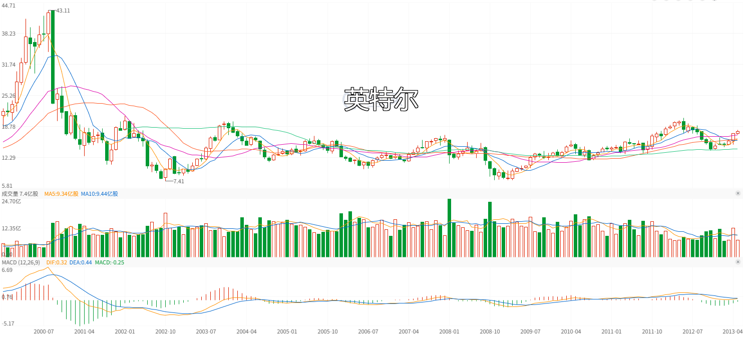Close the MACD indicator panel

pos(737,262)
